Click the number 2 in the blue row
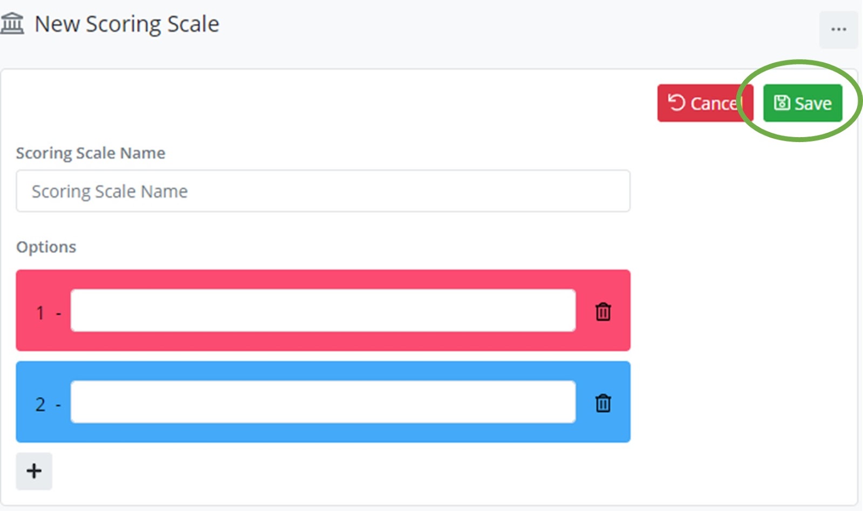 coord(40,404)
